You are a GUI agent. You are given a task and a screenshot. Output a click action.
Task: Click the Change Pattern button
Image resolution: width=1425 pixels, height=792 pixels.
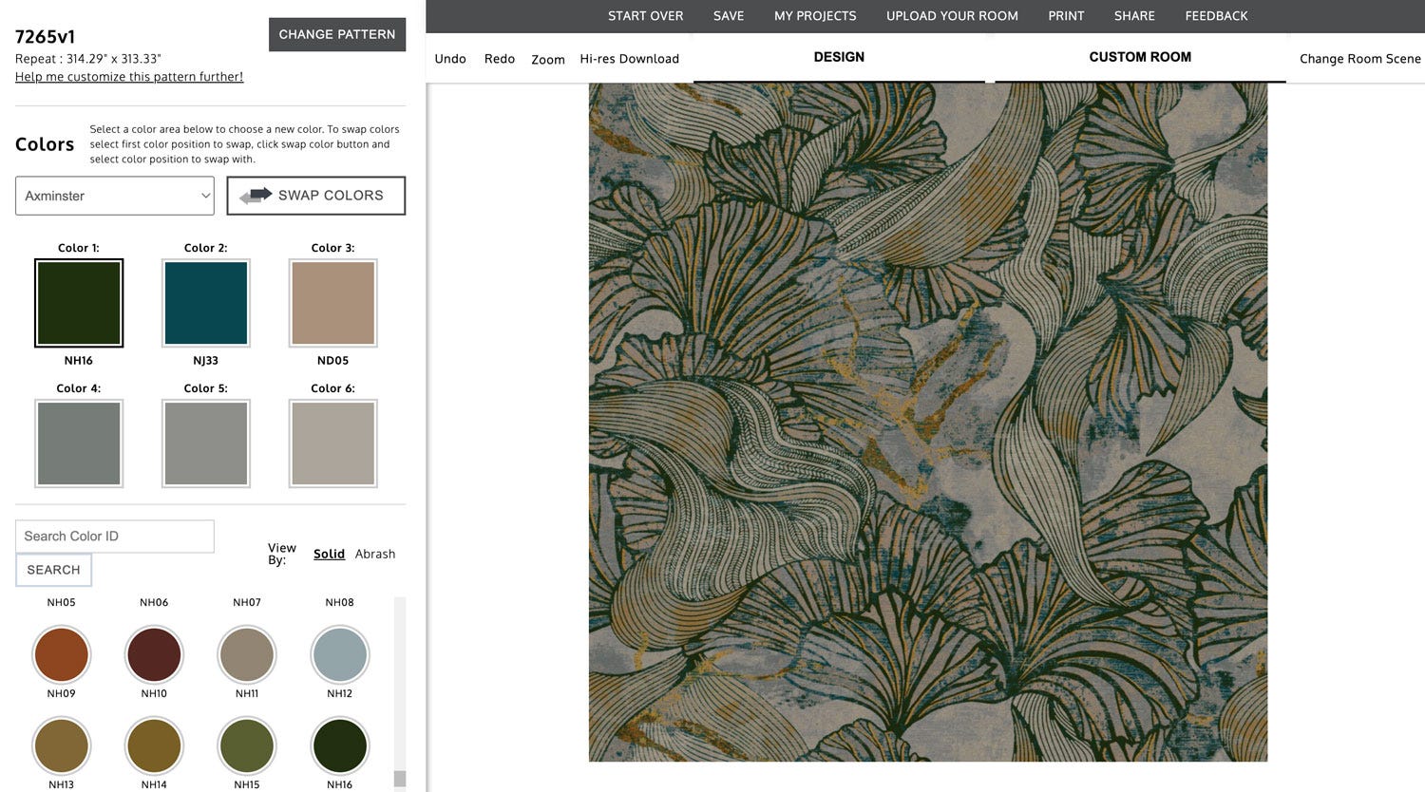(337, 34)
